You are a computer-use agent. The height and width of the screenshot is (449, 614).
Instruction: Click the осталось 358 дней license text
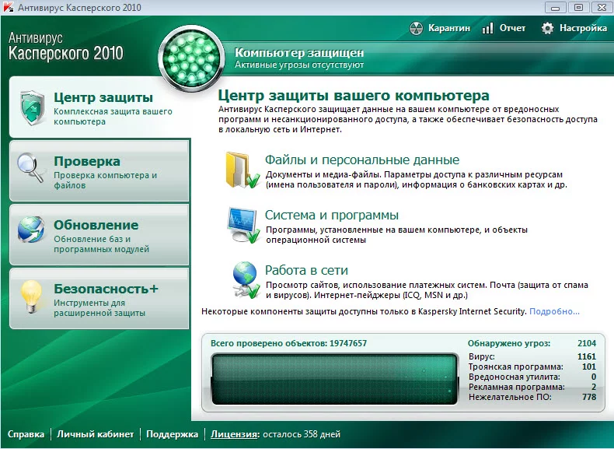click(302, 434)
